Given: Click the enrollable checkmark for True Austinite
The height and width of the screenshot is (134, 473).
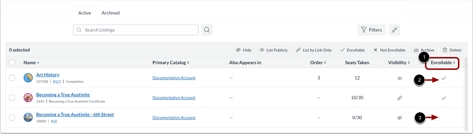Looking at the screenshot, I should (444, 98).
